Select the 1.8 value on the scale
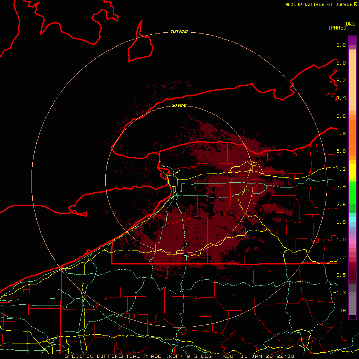Image resolution: width=359 pixels, height=359 pixels. click(x=341, y=222)
